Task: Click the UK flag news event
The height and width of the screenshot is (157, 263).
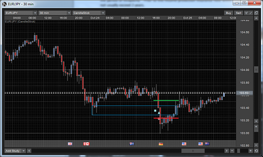Action: 70,144
